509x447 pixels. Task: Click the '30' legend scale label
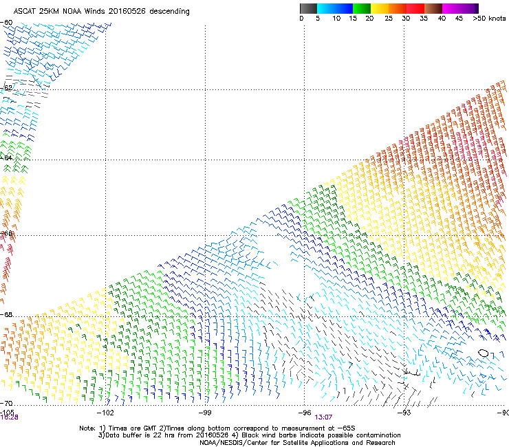coord(406,19)
